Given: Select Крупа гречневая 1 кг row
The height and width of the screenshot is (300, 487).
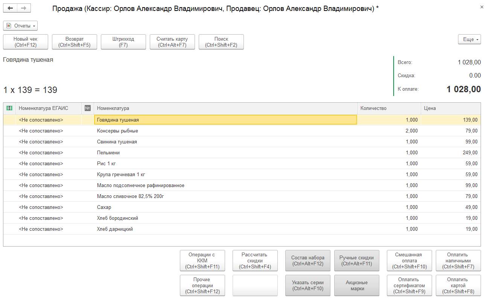Looking at the screenshot, I should point(242,175).
